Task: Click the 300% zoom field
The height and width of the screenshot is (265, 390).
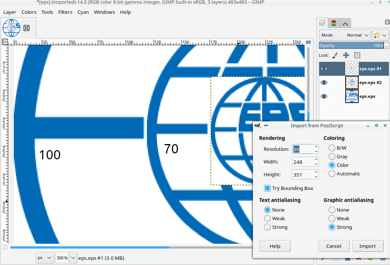Action: (x=62, y=258)
